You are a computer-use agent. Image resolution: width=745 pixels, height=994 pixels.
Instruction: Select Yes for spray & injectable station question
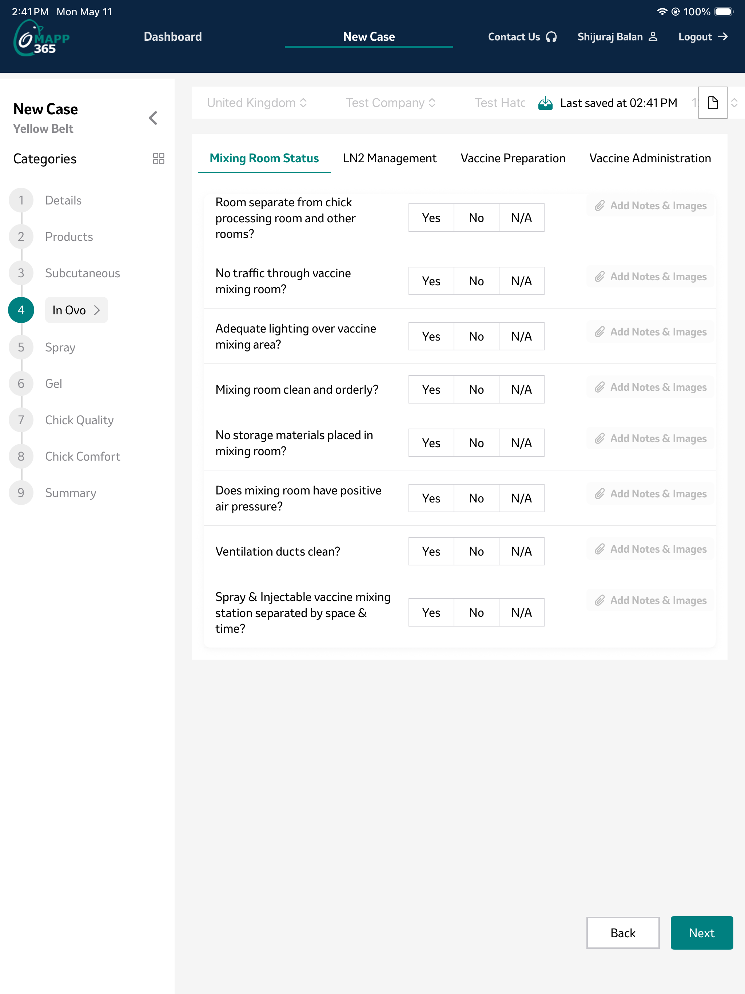[x=431, y=612]
